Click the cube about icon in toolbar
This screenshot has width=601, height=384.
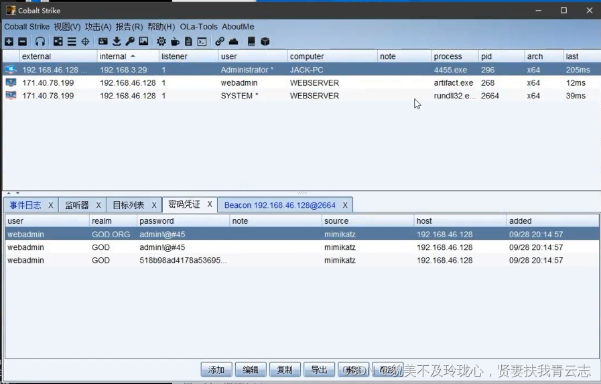[265, 42]
